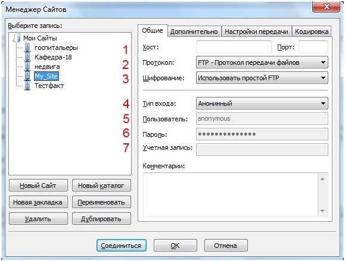Cancel the dialog with Отмена
This screenshot has width=345, height=261.
click(x=226, y=246)
